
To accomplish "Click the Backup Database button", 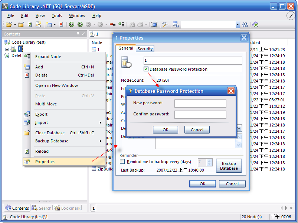I will tap(229, 166).
